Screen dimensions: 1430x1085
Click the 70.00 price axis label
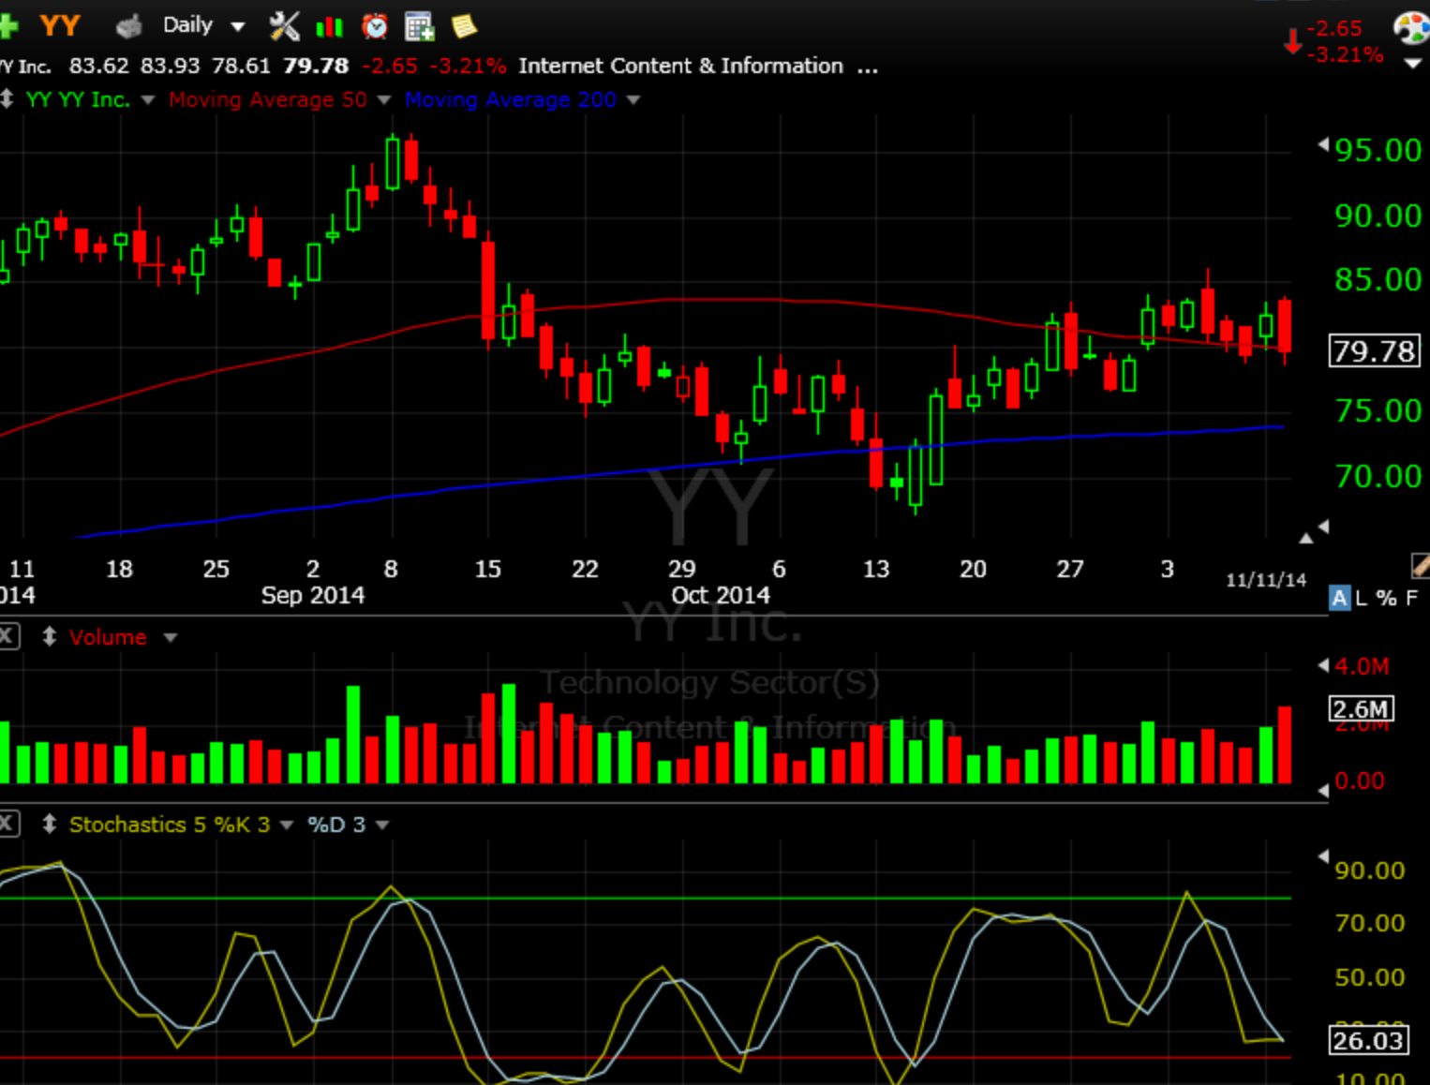click(1378, 476)
